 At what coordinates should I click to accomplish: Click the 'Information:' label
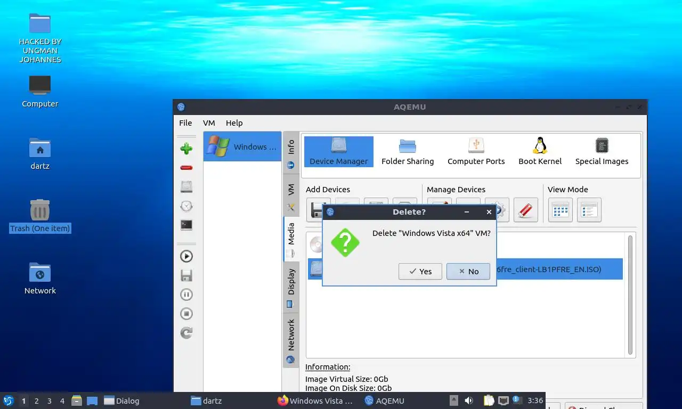pyautogui.click(x=328, y=367)
